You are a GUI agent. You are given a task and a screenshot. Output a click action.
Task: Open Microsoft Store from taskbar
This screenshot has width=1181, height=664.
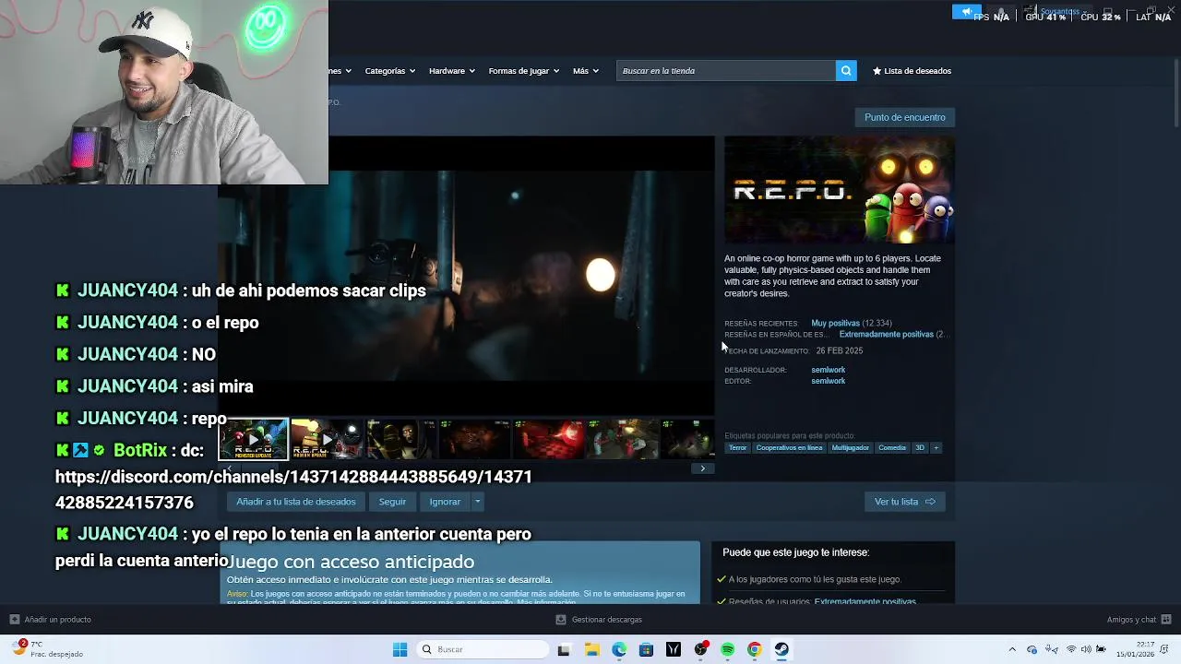[x=646, y=650]
